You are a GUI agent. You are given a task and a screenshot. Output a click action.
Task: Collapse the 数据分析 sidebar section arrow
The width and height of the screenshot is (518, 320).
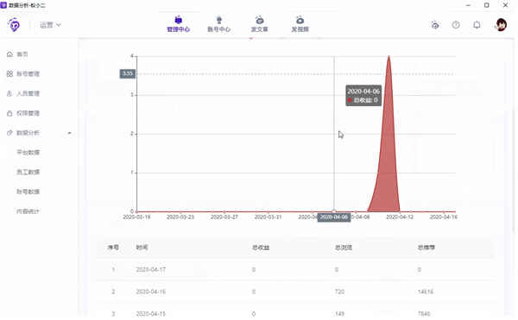[69, 133]
